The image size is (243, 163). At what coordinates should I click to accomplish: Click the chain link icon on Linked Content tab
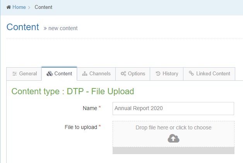tap(191, 74)
